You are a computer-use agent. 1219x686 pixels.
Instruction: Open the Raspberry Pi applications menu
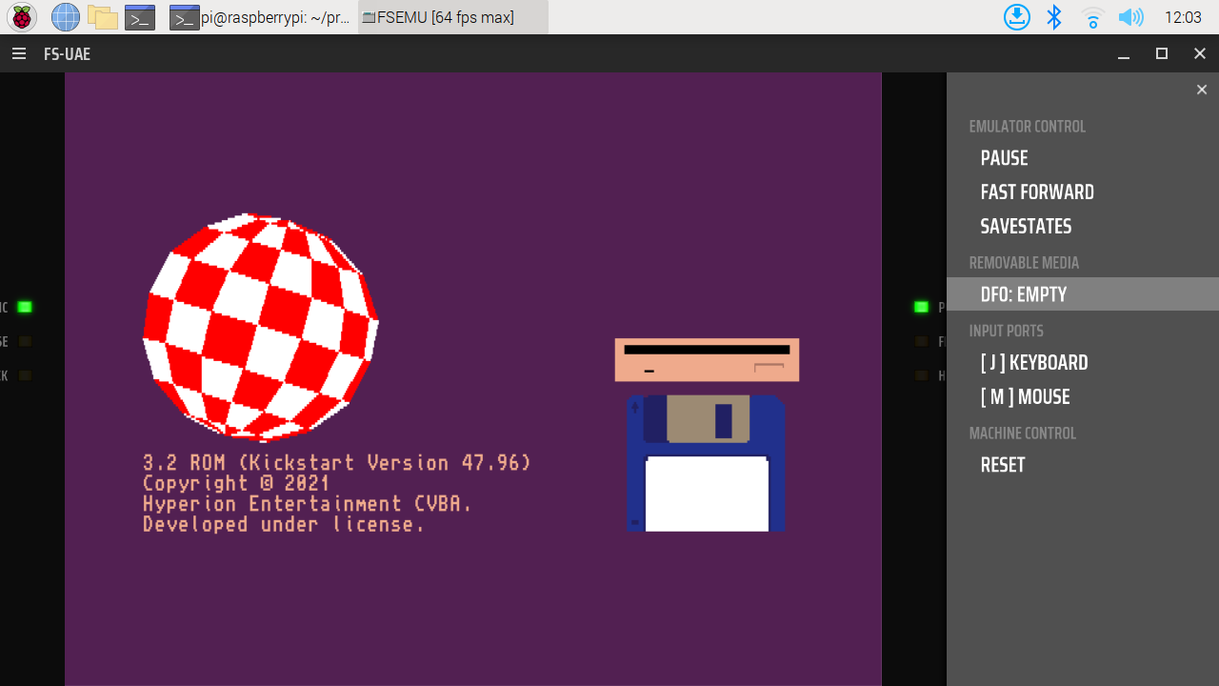22,17
